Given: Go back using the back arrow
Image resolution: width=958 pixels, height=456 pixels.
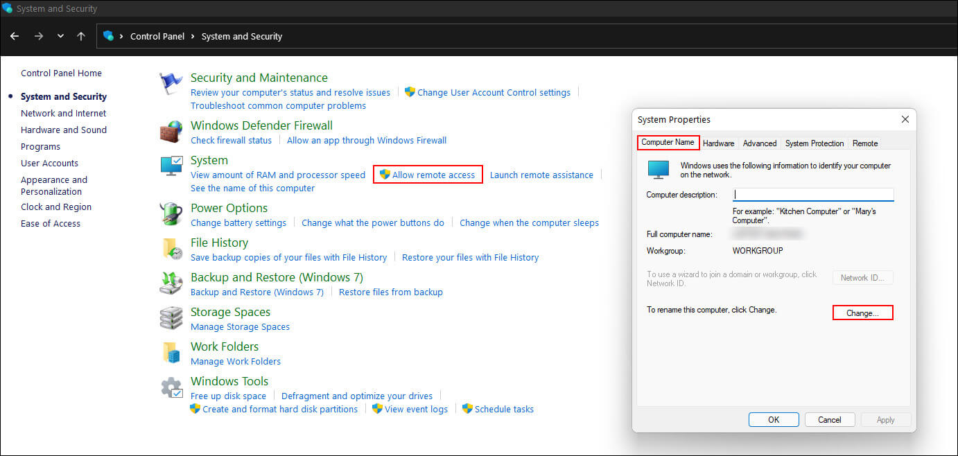Looking at the screenshot, I should [15, 36].
